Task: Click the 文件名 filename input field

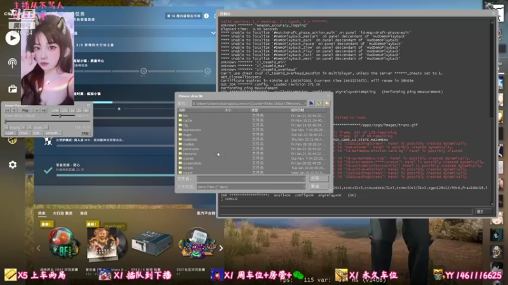Action: tap(251, 179)
